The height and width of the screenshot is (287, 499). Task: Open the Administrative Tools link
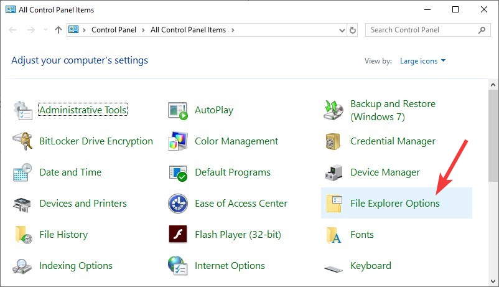coord(83,110)
